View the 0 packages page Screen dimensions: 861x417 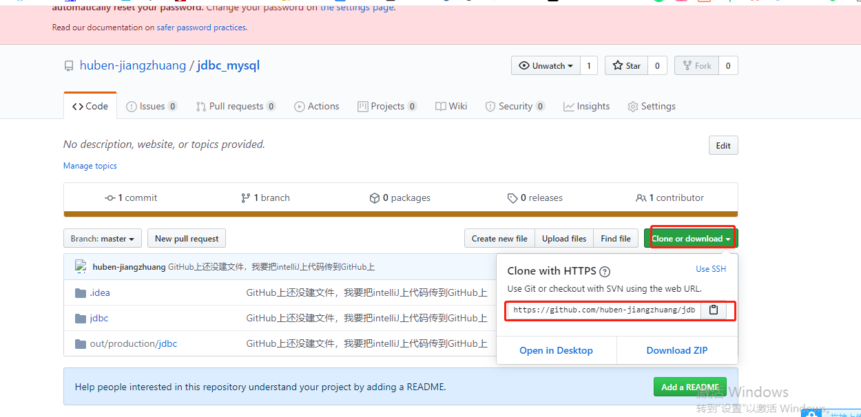pyautogui.click(x=400, y=197)
